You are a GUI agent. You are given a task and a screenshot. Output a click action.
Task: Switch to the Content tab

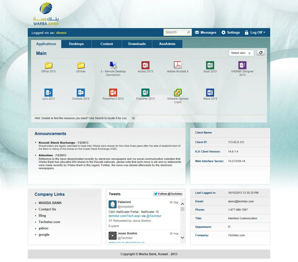107,44
